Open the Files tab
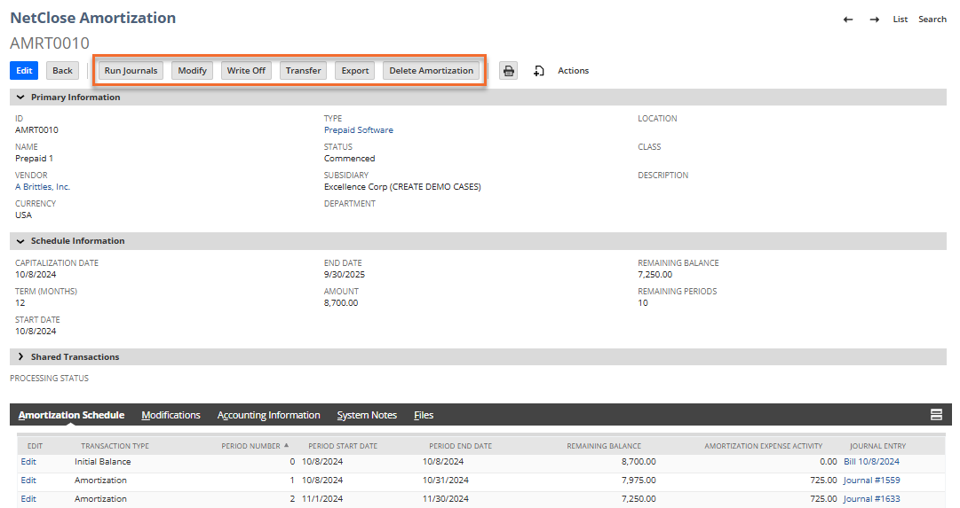 click(x=424, y=415)
